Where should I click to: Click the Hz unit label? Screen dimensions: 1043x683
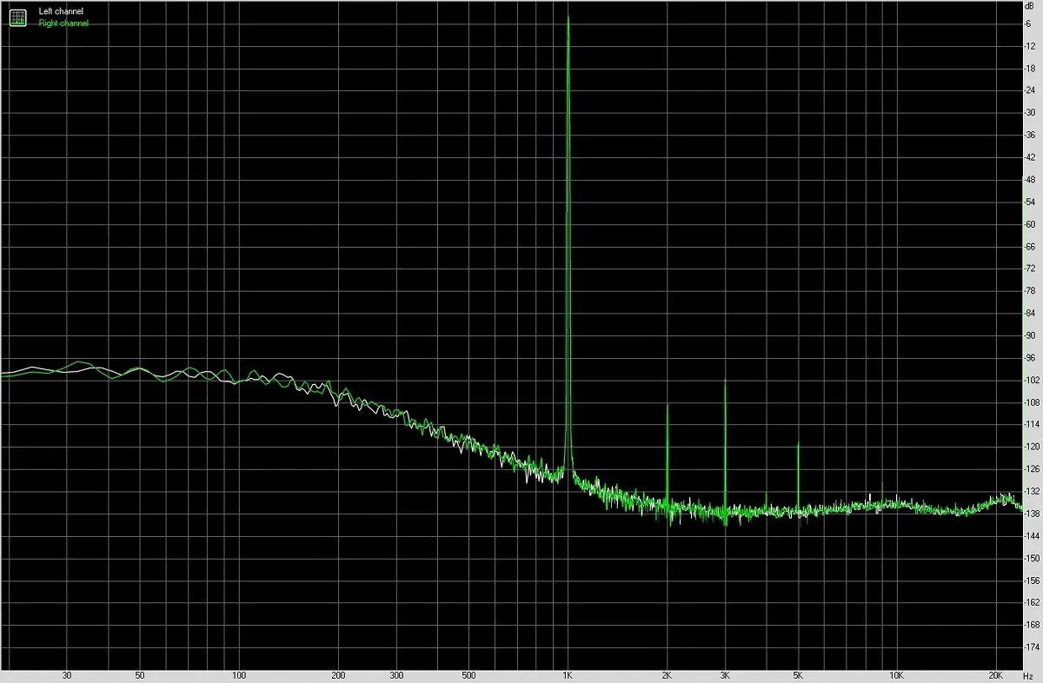pyautogui.click(x=1031, y=674)
